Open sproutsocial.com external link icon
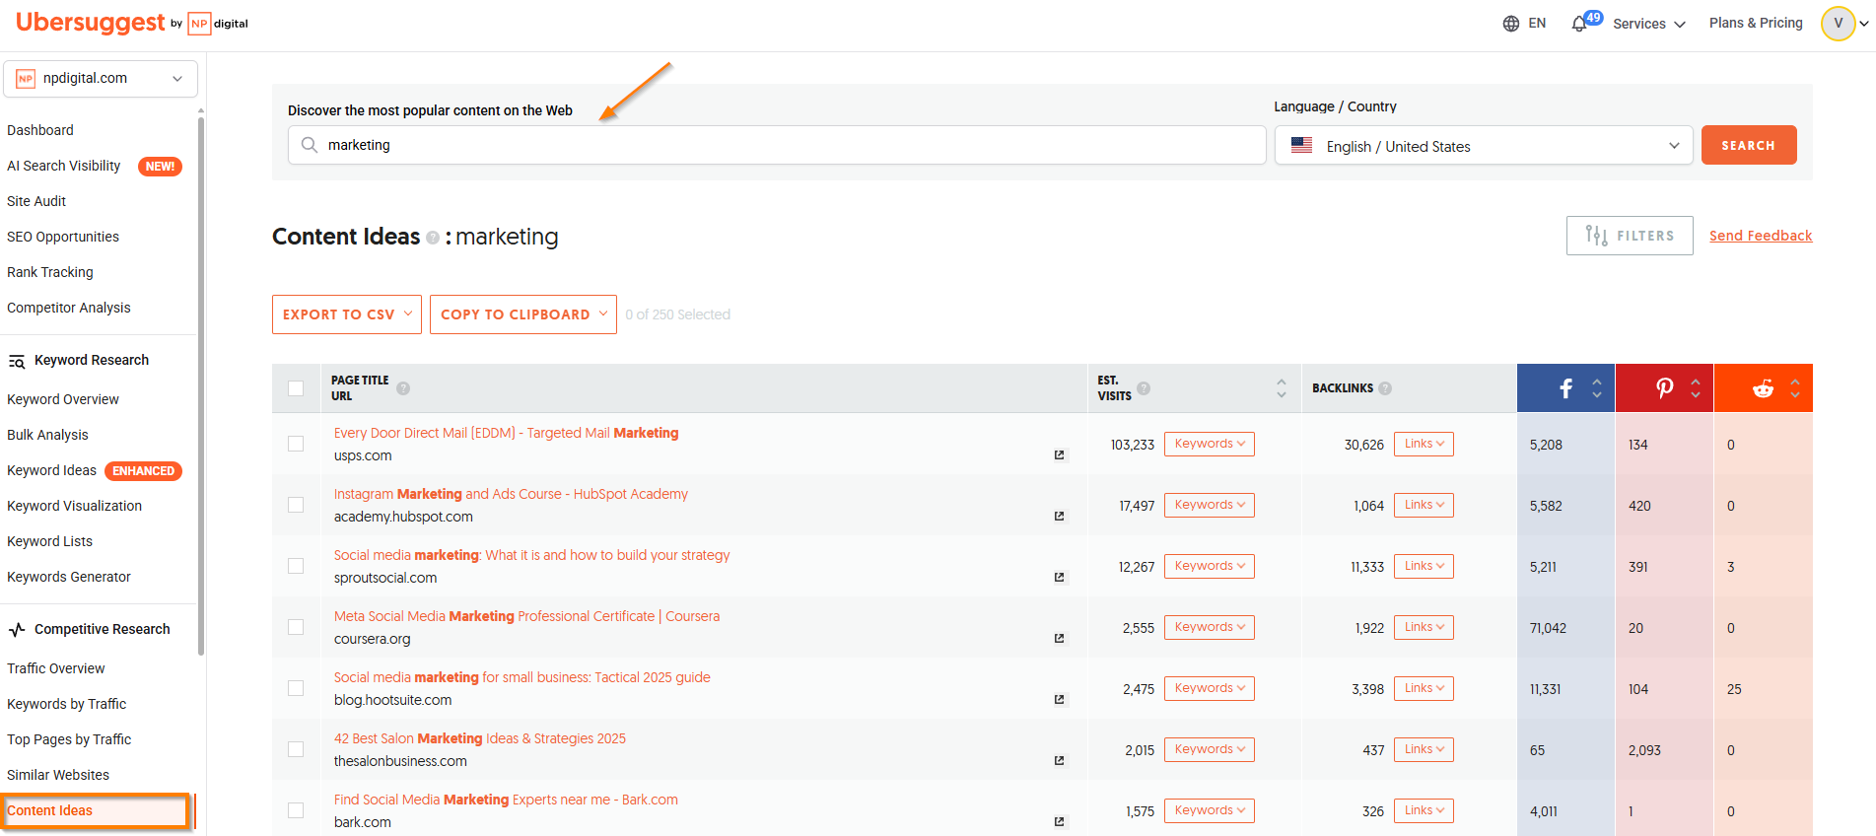The height and width of the screenshot is (836, 1876). [x=1059, y=578]
